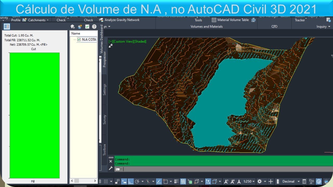Click the Net: 238709.57 Cu. M. value
Viewport: 333px width, 187px height.
(x=29, y=45)
